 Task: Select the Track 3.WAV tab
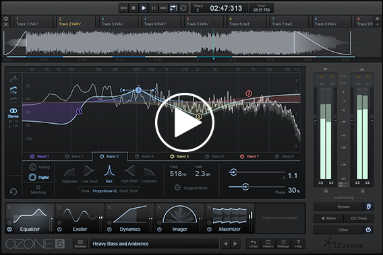coord(119,22)
